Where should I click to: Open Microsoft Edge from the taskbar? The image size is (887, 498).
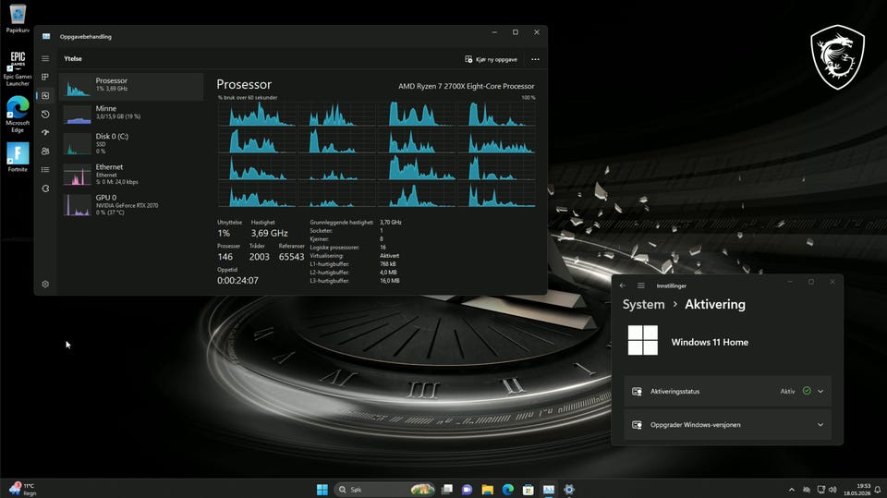point(508,490)
